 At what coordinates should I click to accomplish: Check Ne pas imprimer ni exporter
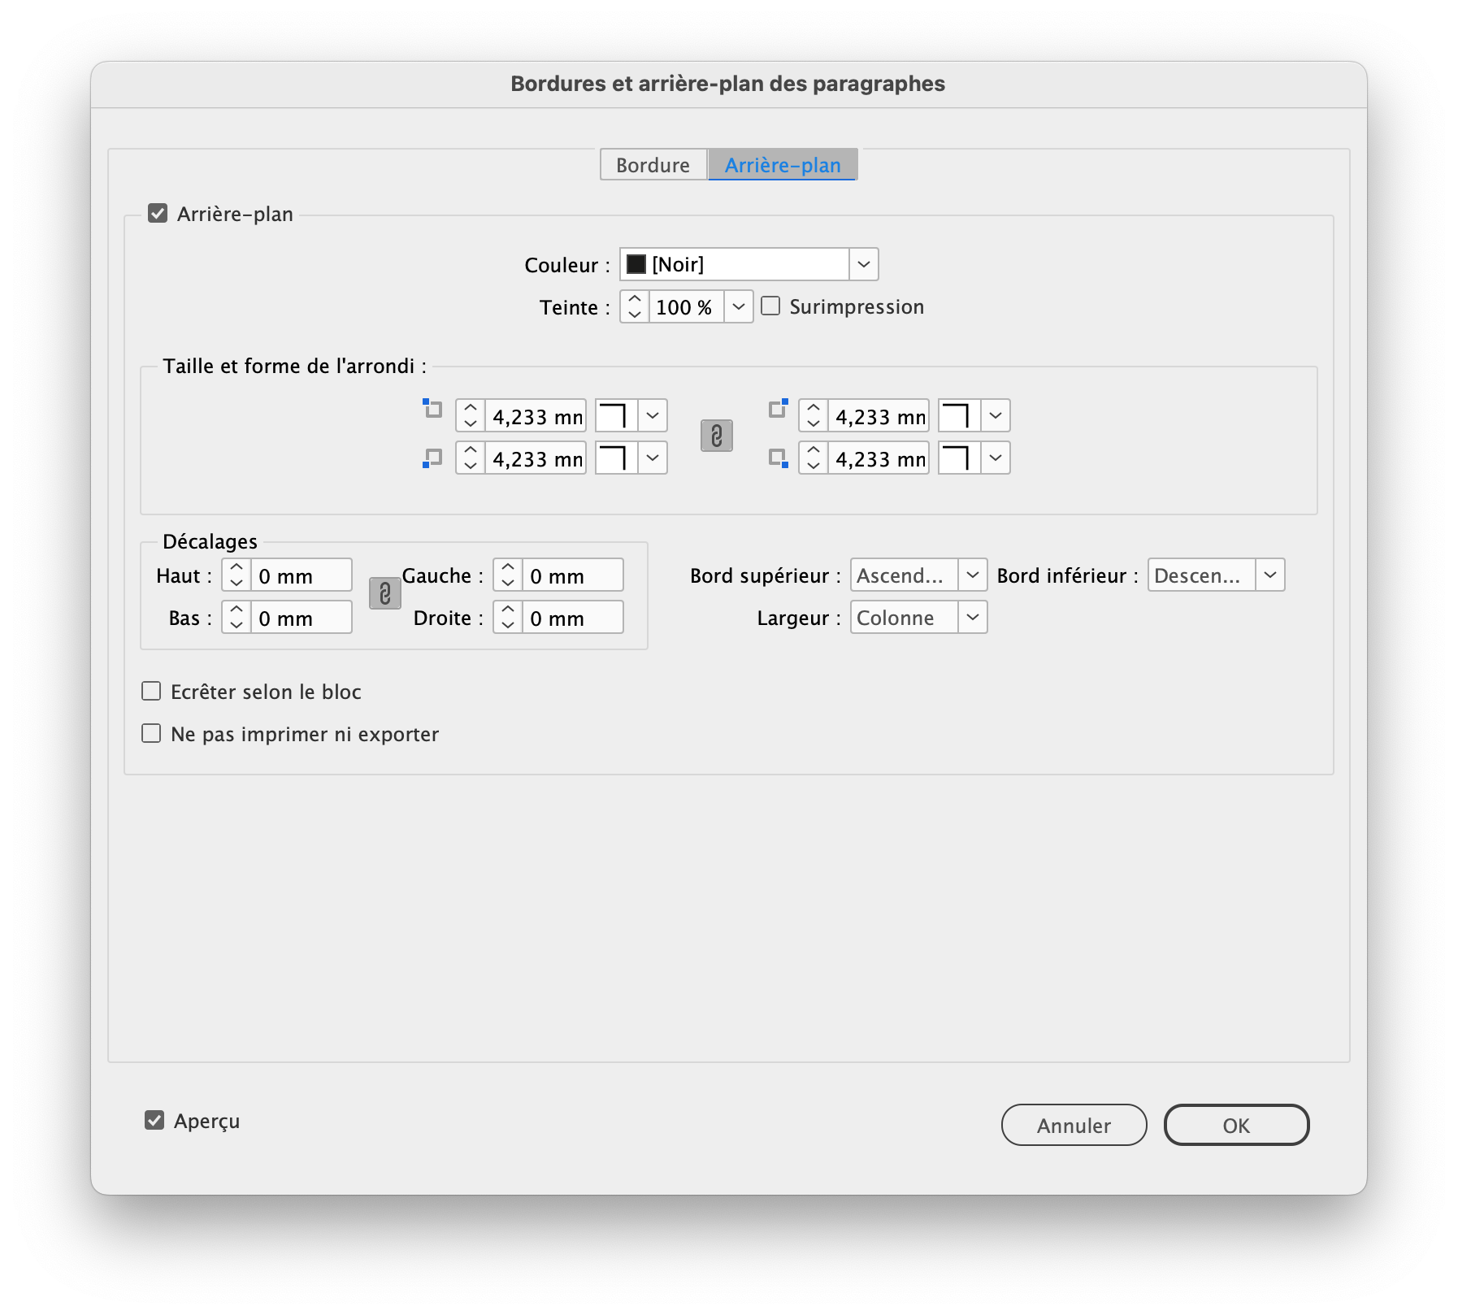(151, 733)
